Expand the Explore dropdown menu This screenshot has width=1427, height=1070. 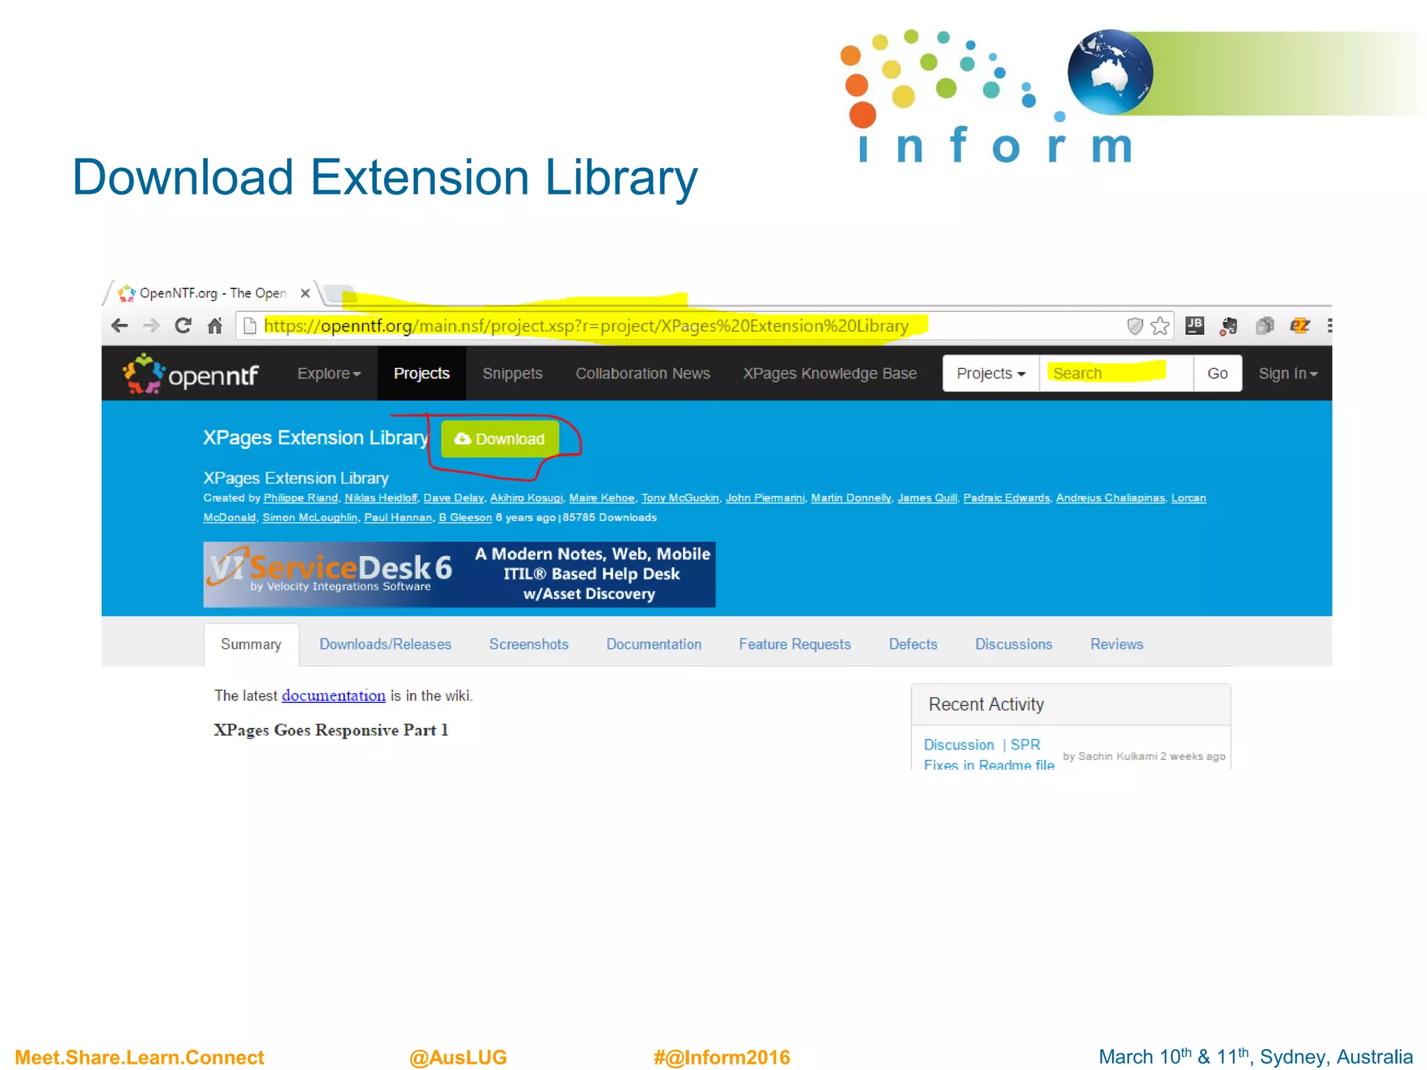329,373
